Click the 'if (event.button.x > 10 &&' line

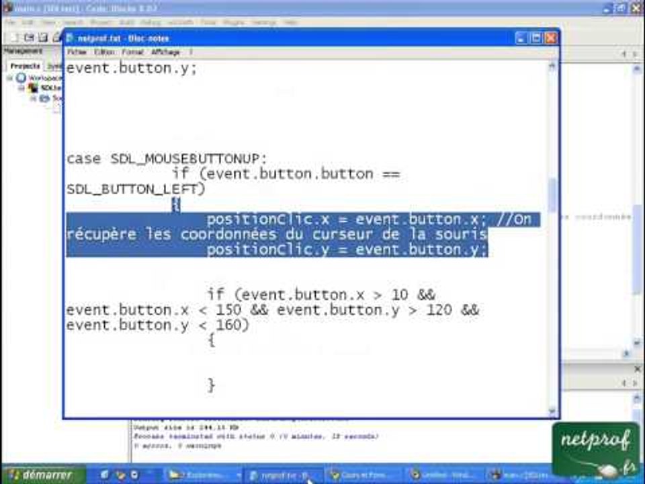[321, 295]
